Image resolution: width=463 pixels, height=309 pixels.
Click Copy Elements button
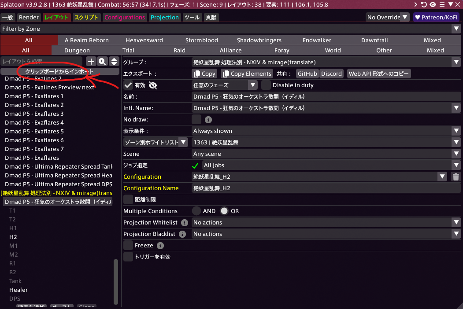(x=247, y=74)
